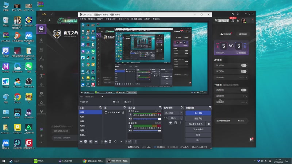Expand 初始护甲 dropdown in 5E panel
This screenshot has width=292, height=164.
click(246, 96)
